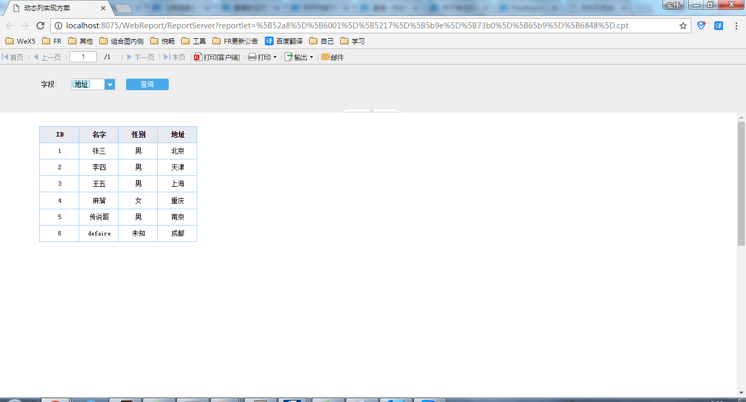This screenshot has width=746, height=402.
Task: Click the cell containing defaire
Action: point(99,233)
